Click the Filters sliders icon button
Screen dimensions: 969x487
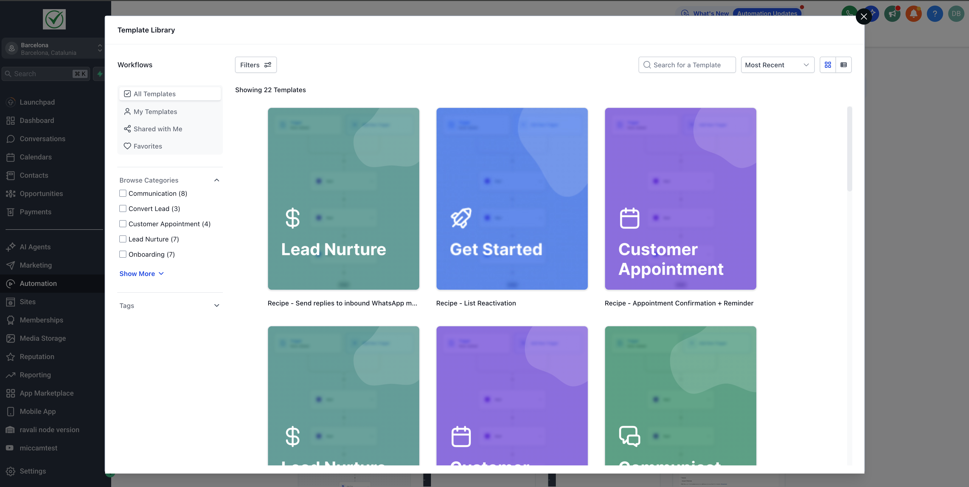tap(256, 65)
